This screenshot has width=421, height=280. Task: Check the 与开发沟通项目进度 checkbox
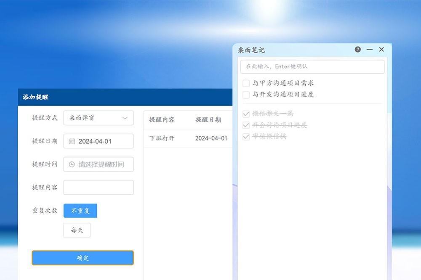pos(246,95)
